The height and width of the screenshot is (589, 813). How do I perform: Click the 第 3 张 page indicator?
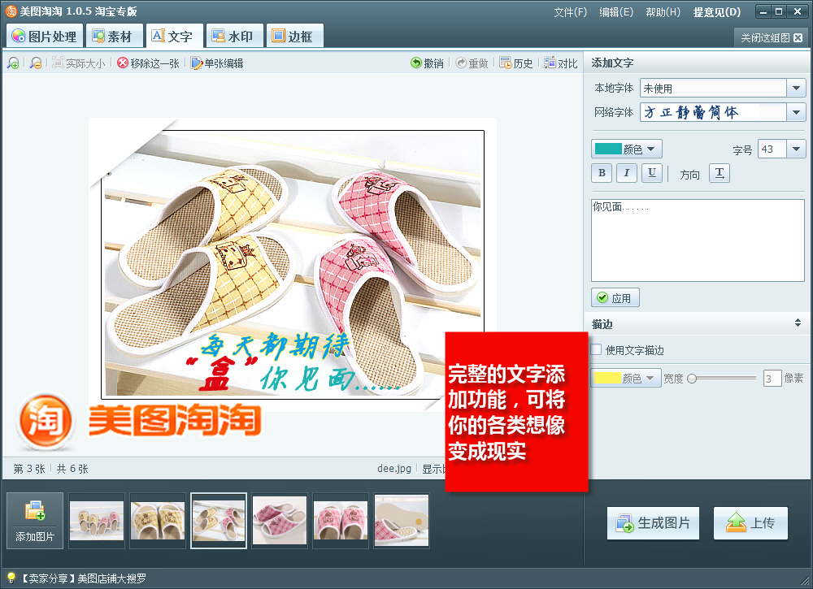click(29, 469)
